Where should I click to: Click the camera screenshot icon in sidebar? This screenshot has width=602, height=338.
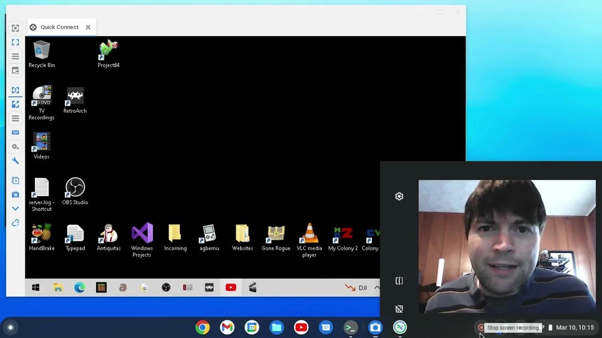click(16, 194)
